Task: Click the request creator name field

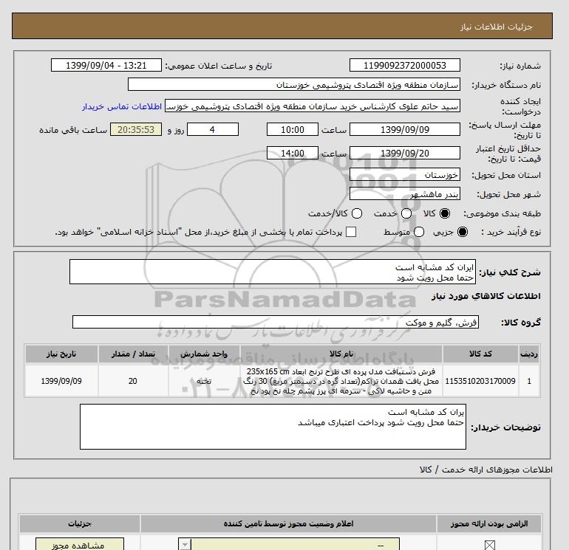Action: (313, 106)
